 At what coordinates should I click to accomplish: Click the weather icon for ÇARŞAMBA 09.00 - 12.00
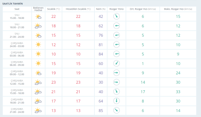tap(38, 73)
